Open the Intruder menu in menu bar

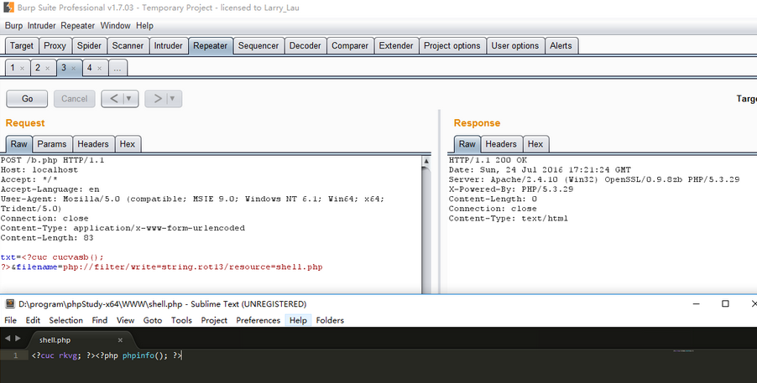tap(41, 26)
